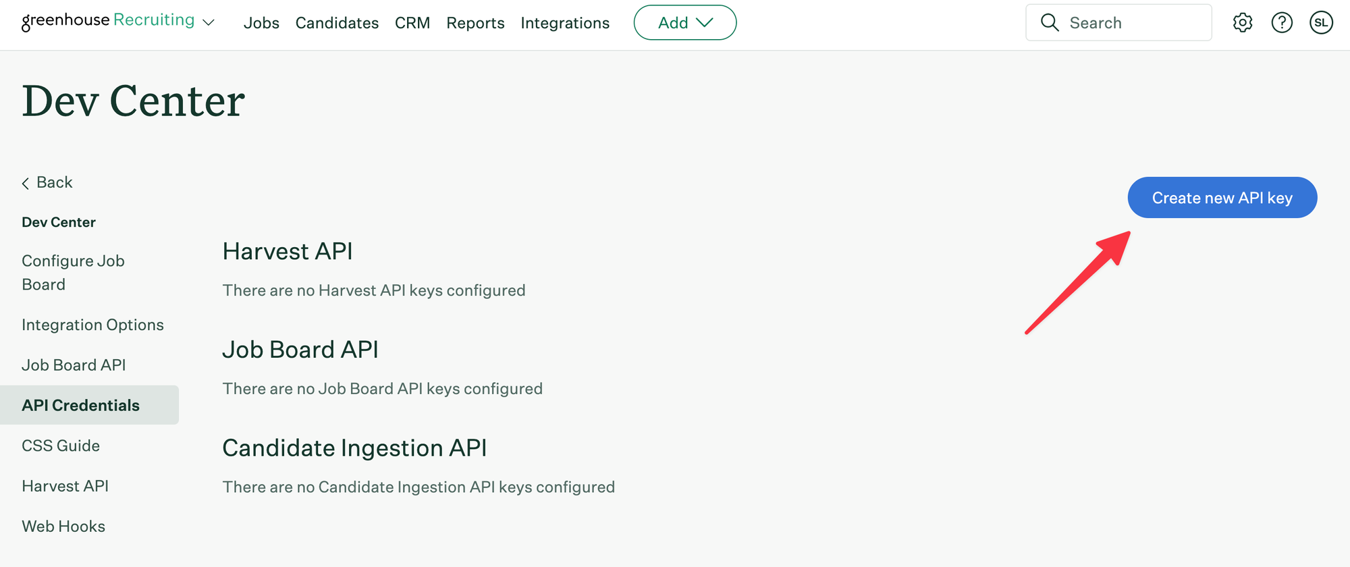This screenshot has width=1350, height=567.
Task: Click the Candidate Ingestion API section heading
Action: coord(354,448)
